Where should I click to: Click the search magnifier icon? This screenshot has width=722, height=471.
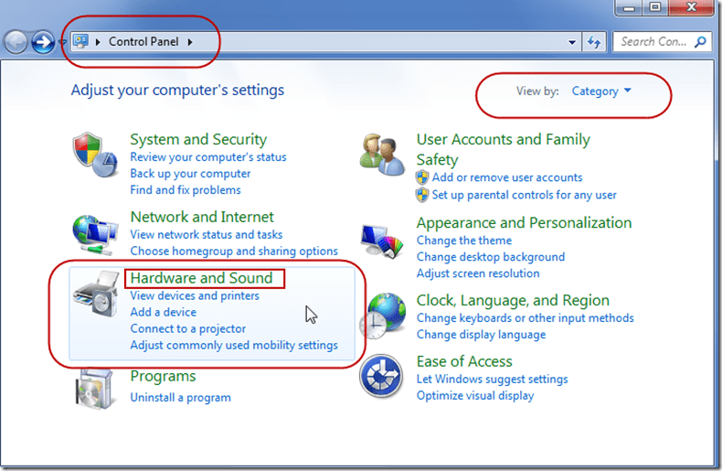[x=700, y=42]
